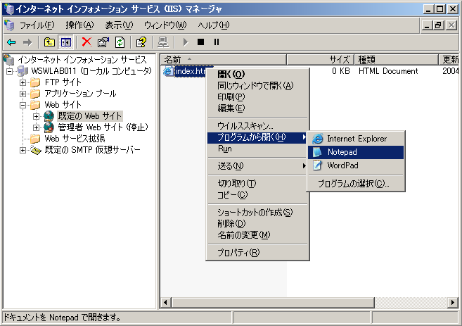Image resolution: width=462 pixels, height=326 pixels.
Task: Click the Up One Level folder icon
Action: pos(49,42)
